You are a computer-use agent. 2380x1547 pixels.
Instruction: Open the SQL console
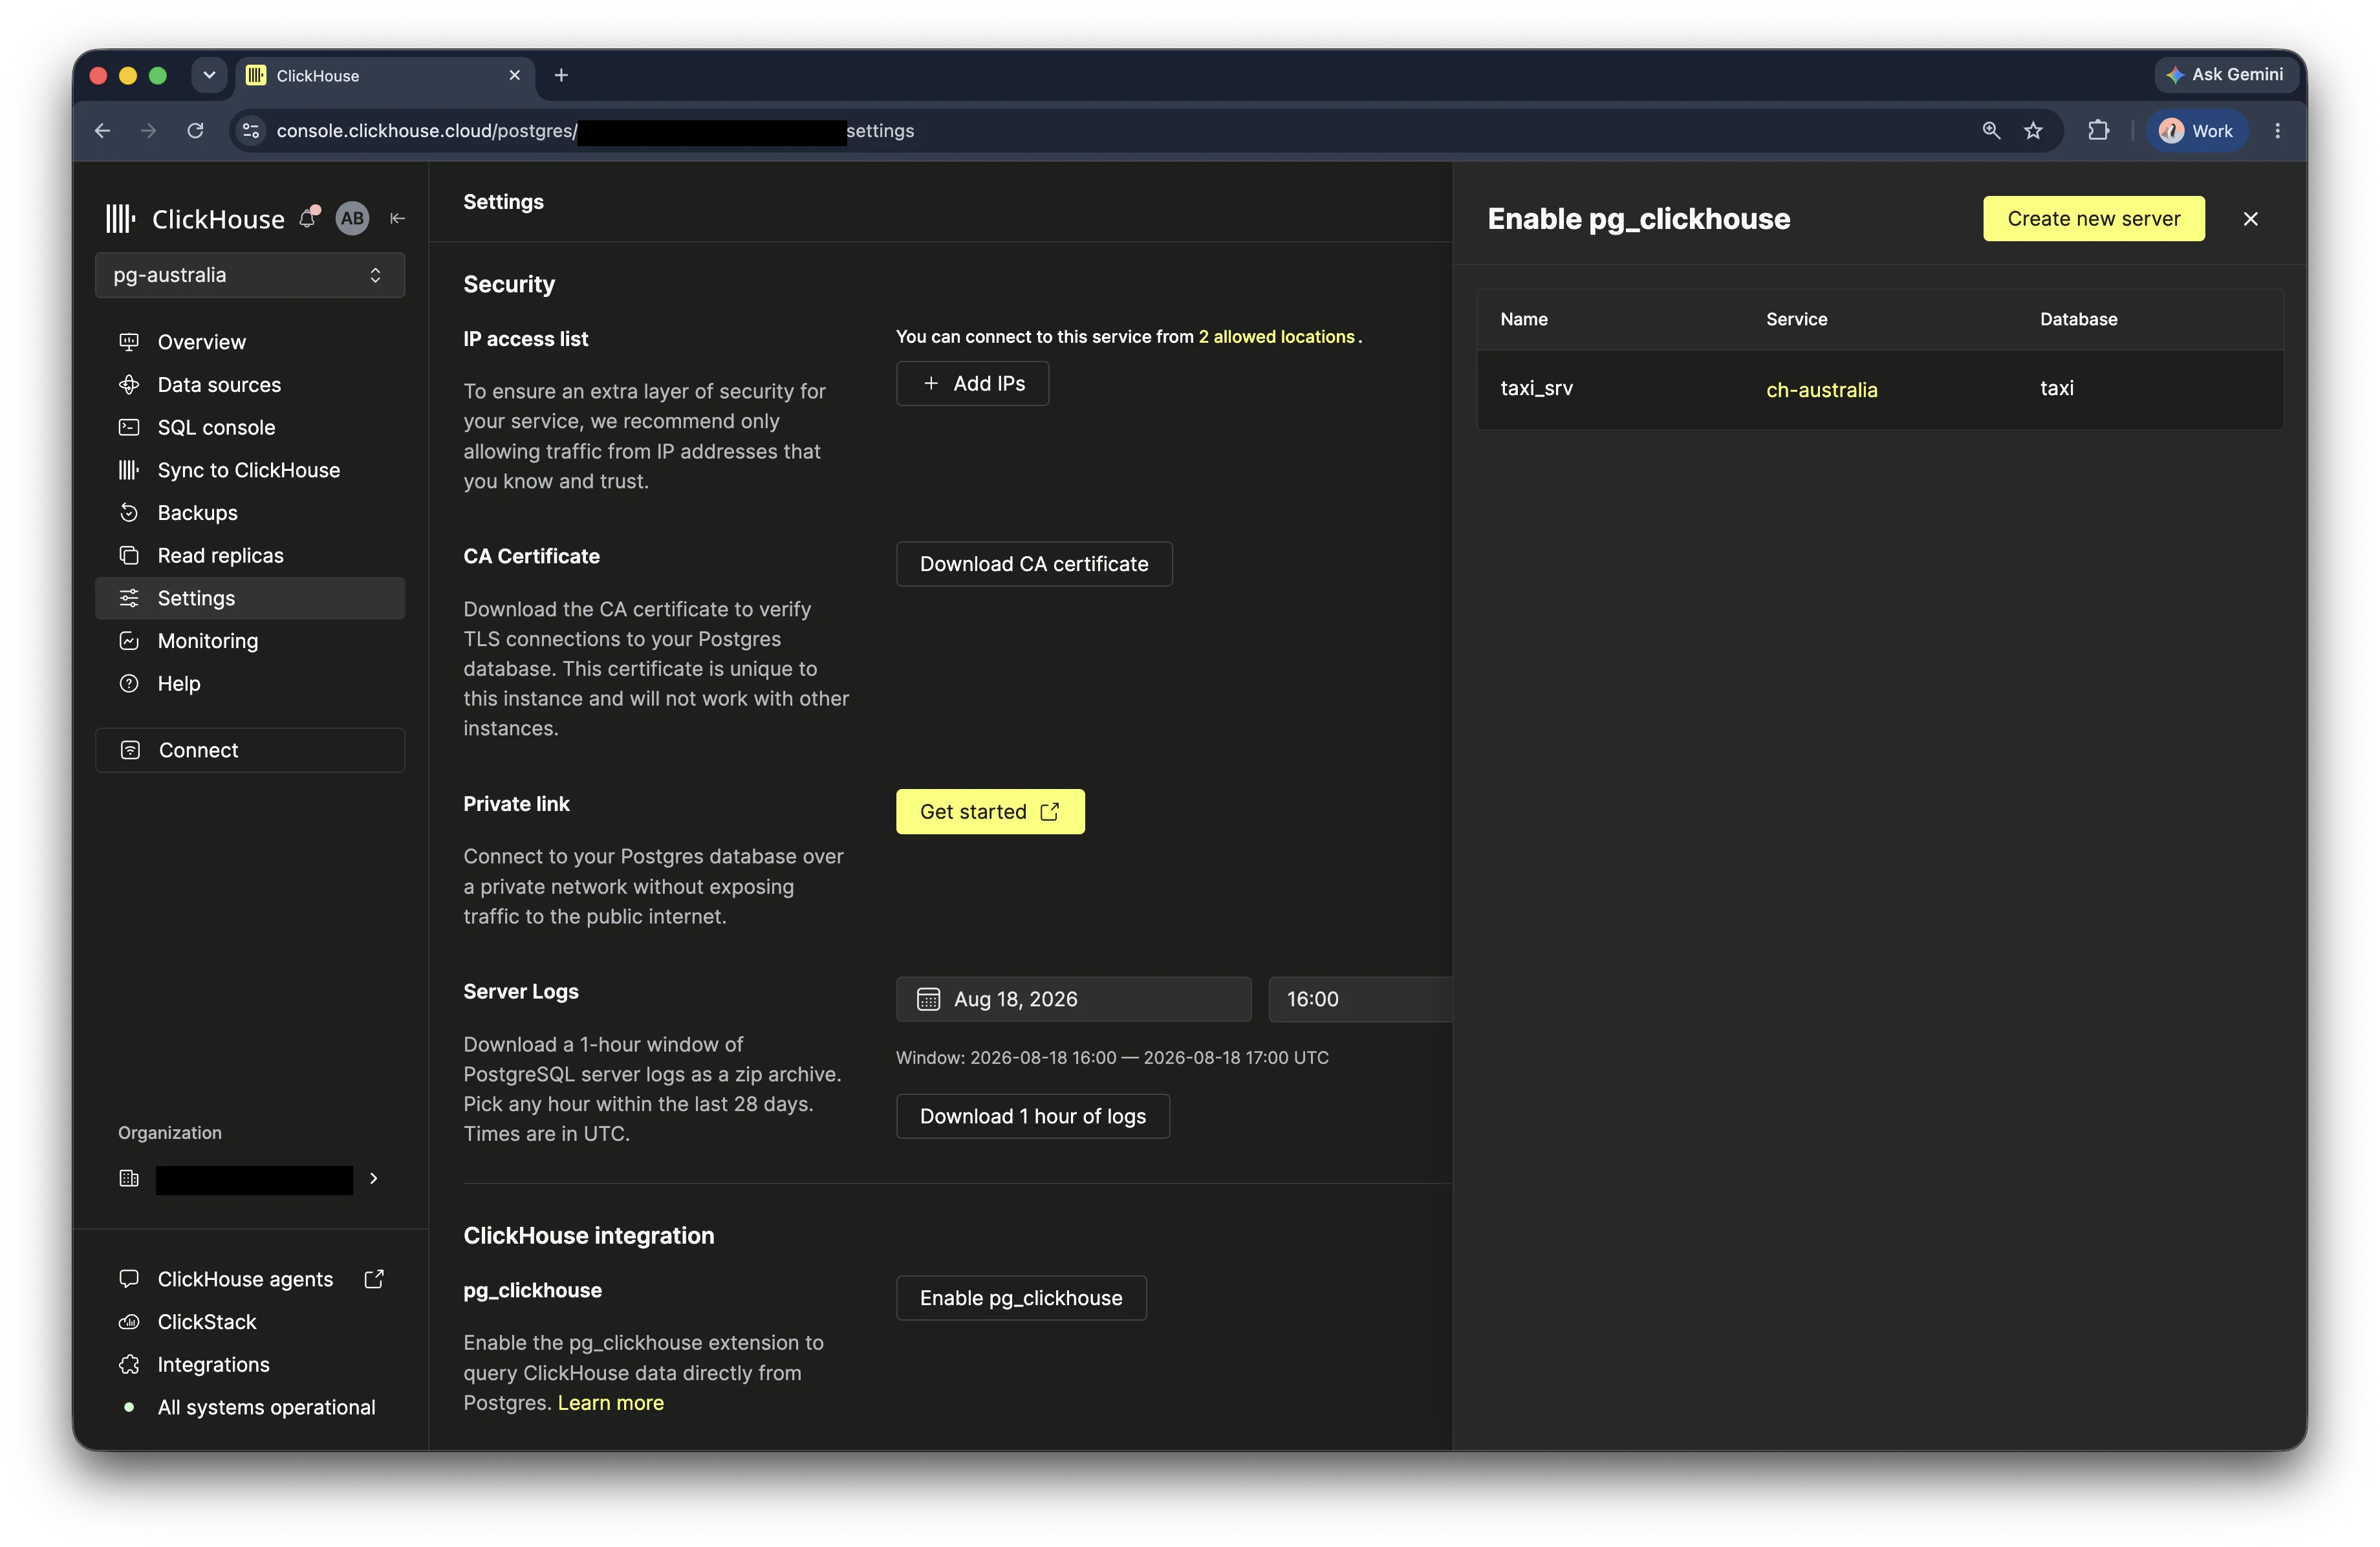(x=250, y=427)
